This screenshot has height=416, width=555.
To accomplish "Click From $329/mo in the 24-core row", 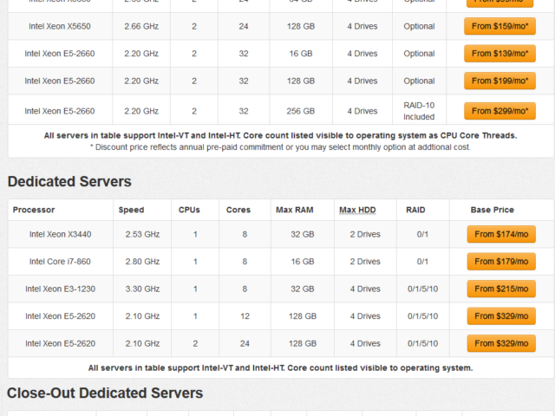I will 501,343.
